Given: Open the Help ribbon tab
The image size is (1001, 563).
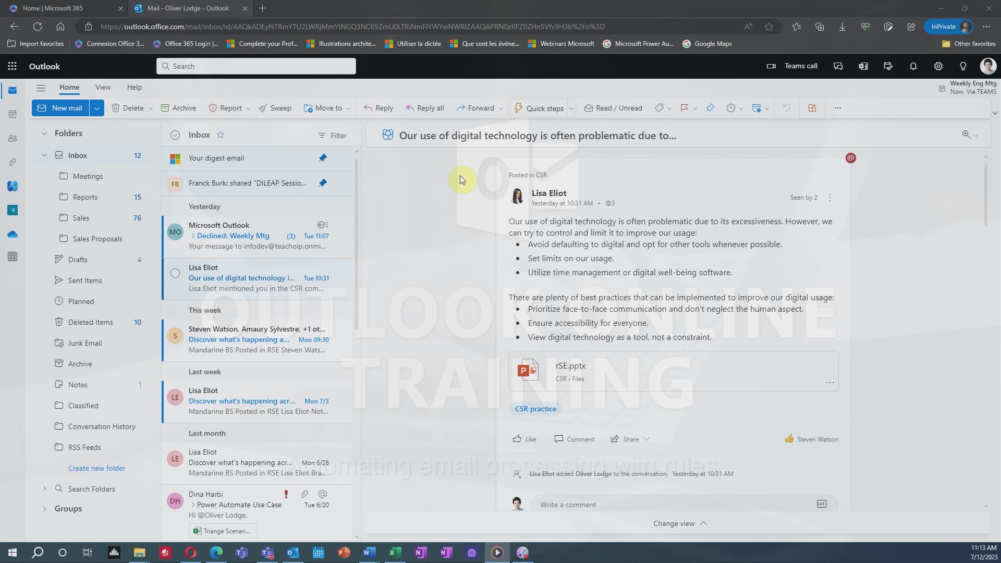Looking at the screenshot, I should click(134, 87).
